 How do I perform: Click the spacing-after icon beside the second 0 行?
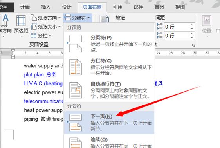coord(160,35)
